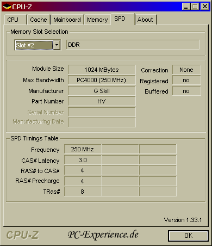Image resolution: width=212 pixels, height=246 pixels.
Task: Click the Module Size 1024 MBytes field
Action: [102, 70]
